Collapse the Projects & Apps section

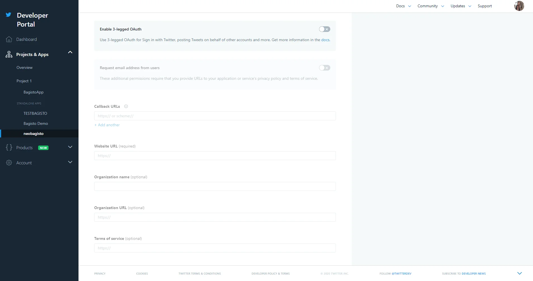(x=70, y=52)
